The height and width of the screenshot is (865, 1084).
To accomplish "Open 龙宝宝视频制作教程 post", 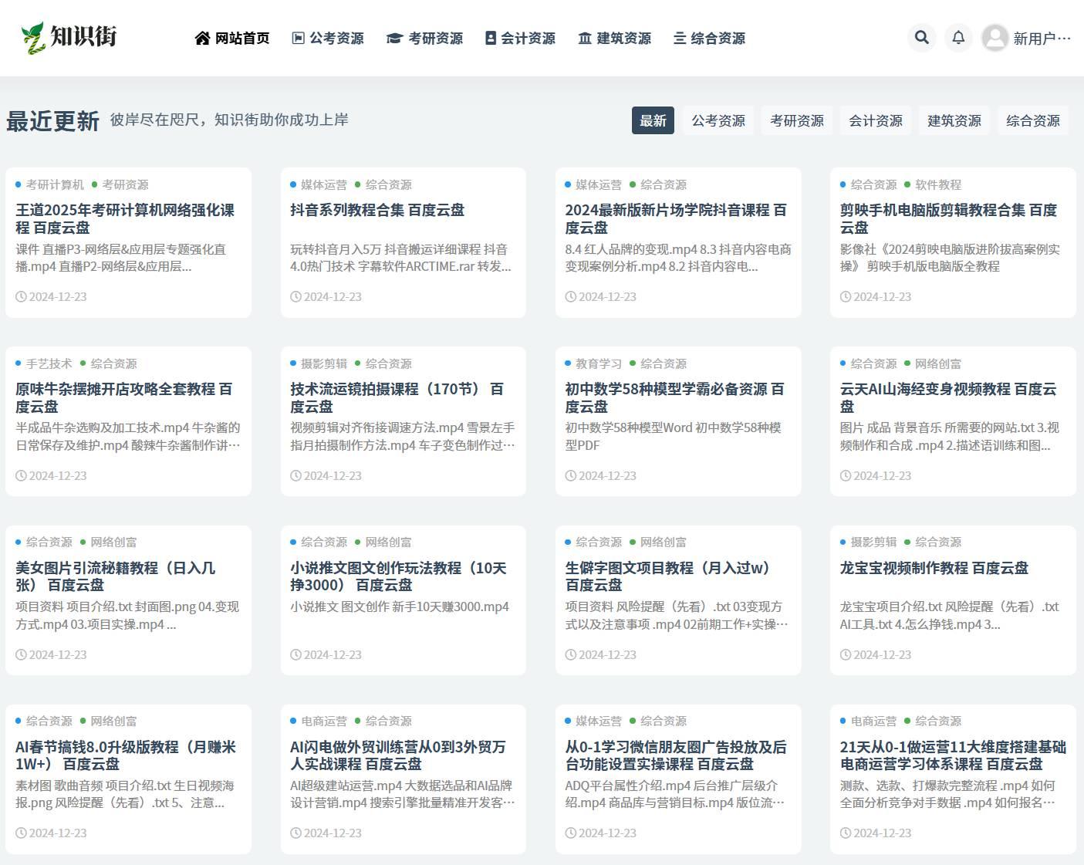I will tap(934, 568).
